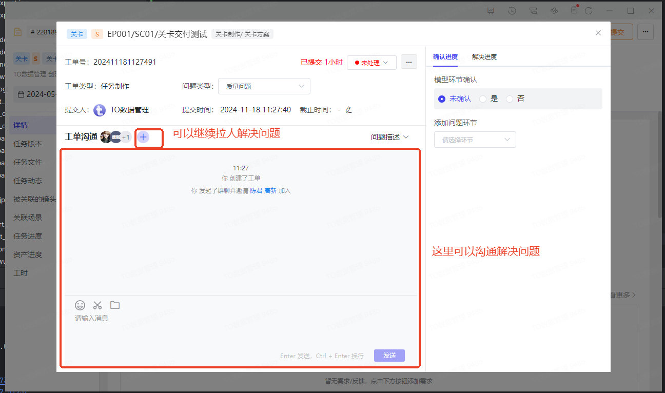Screen dimensions: 665x393
Task: Open the three-dot menu beside status dropdown
Action: (x=409, y=62)
